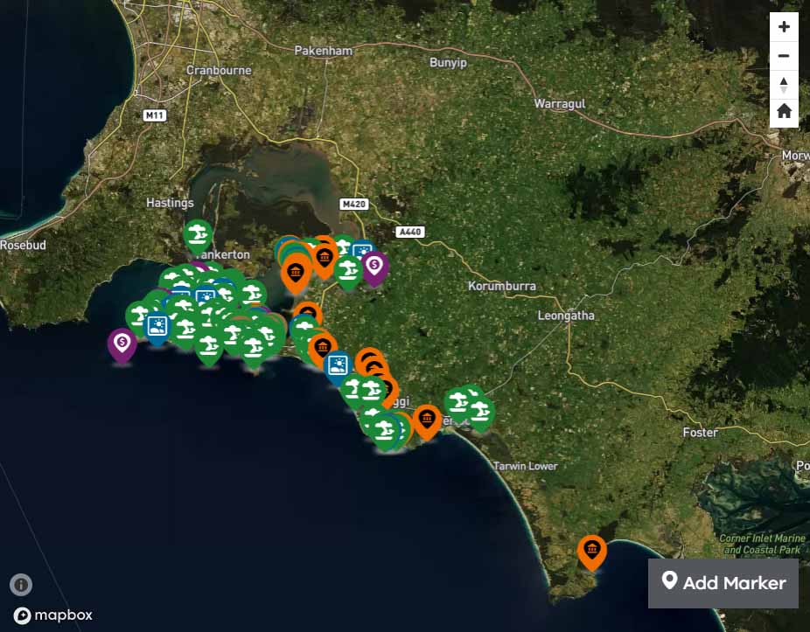Click the A440 road shield
This screenshot has height=632, width=810.
point(410,232)
